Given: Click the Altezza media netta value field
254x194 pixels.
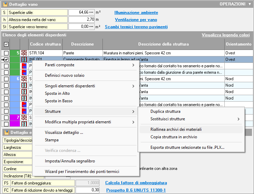Looking at the screenshot, I should [x=82, y=19].
